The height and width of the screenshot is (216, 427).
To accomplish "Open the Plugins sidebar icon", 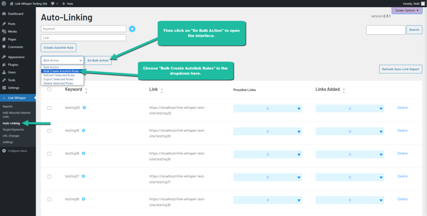I will pyautogui.click(x=4, y=65).
